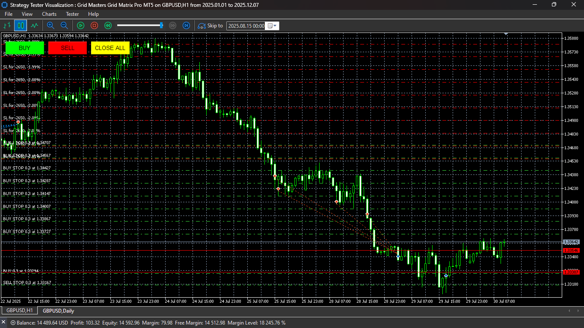Click the red SELL button

pos(68,48)
